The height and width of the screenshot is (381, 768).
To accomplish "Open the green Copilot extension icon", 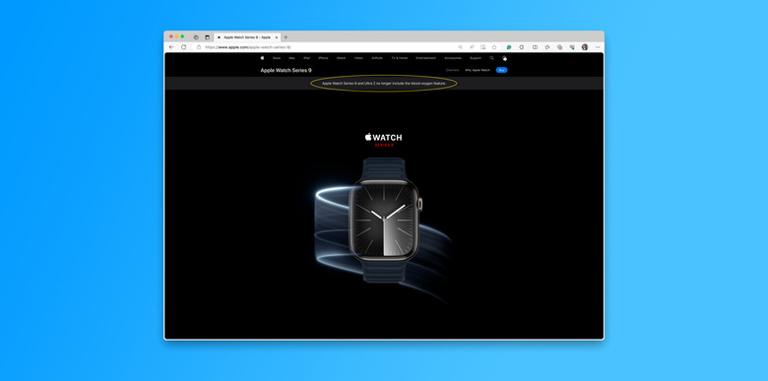I will pyautogui.click(x=509, y=47).
